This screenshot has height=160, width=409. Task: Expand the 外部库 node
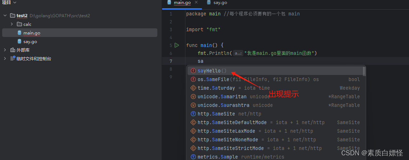click(x=5, y=50)
